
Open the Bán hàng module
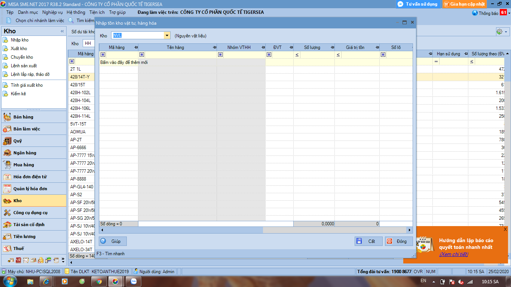(x=23, y=117)
